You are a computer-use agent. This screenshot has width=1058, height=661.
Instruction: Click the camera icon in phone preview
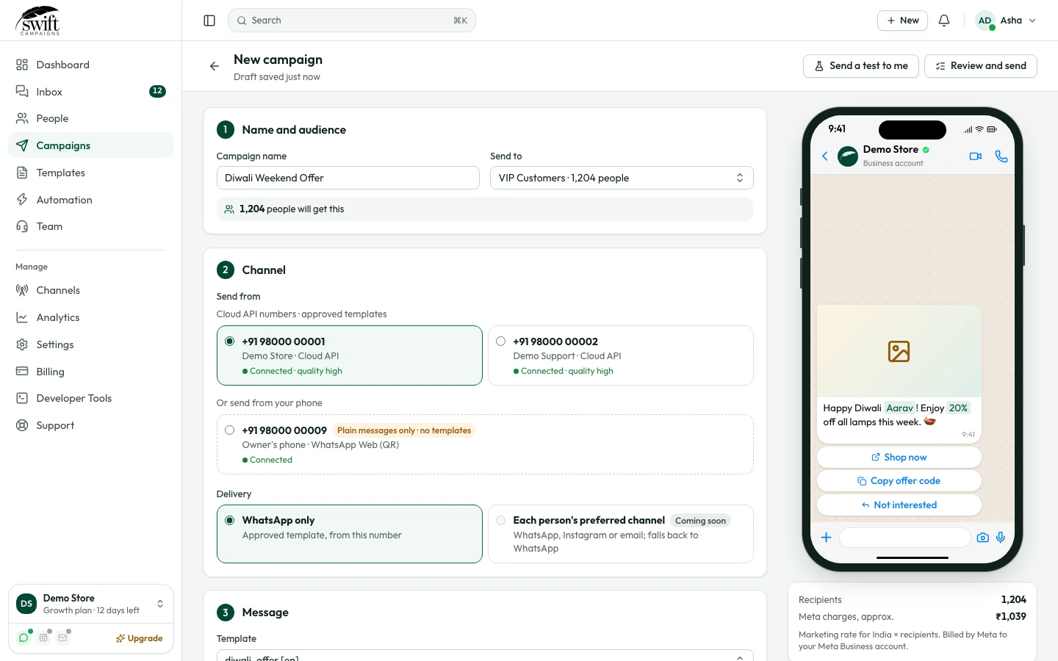click(x=983, y=538)
